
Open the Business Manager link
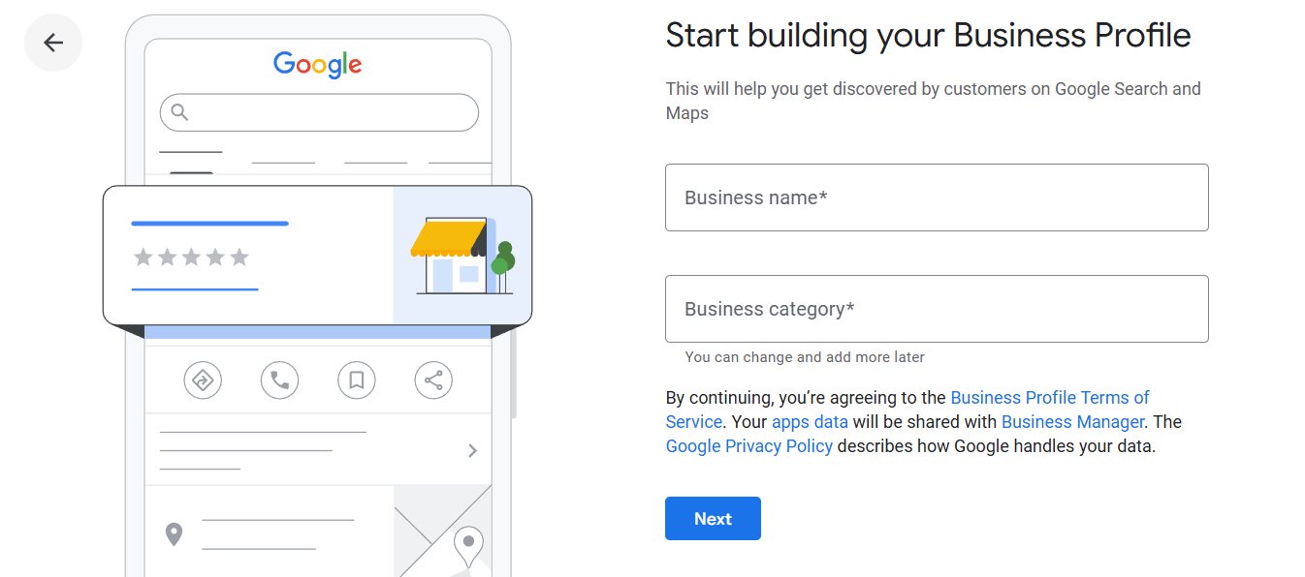1072,421
